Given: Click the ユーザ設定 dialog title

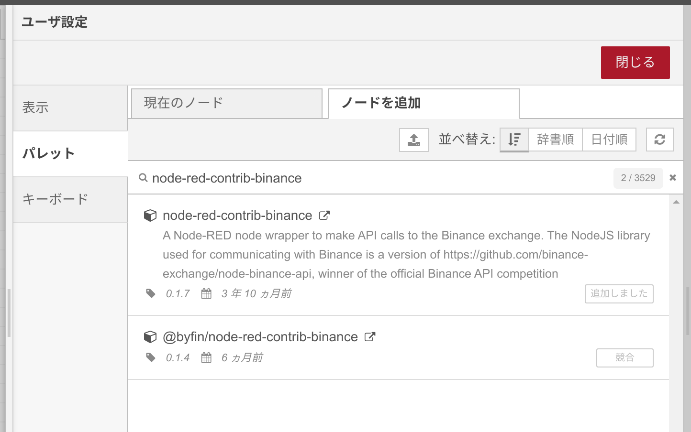Looking at the screenshot, I should click(x=55, y=22).
